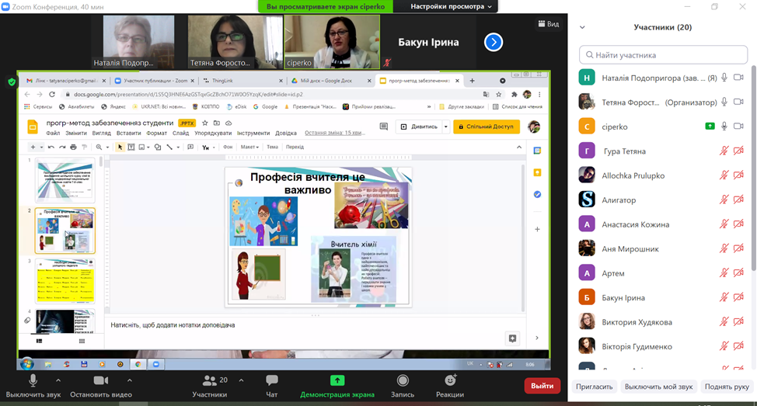The width and height of the screenshot is (757, 406).
Task: Click the Найти участника search field
Action: point(661,55)
